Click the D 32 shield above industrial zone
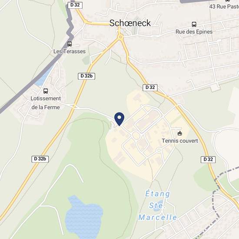Viewport: 239px width, 239px height. pos(150,88)
